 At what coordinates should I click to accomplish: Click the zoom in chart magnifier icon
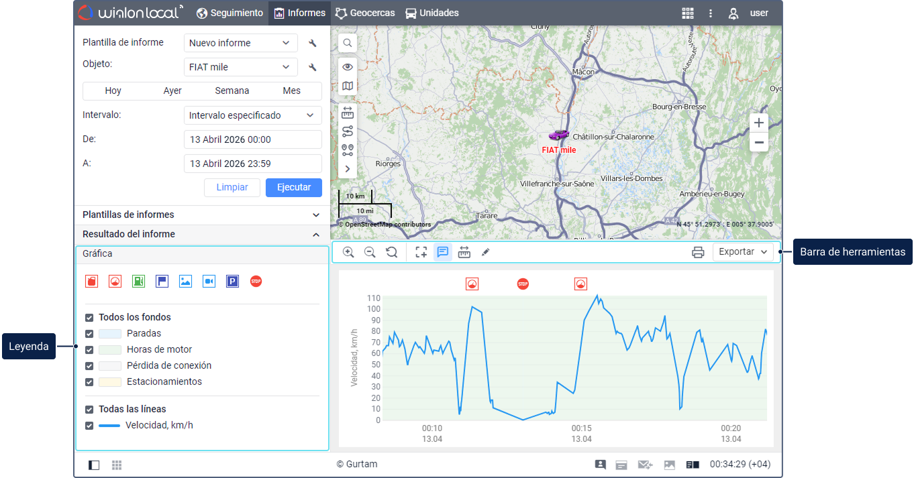(x=348, y=252)
